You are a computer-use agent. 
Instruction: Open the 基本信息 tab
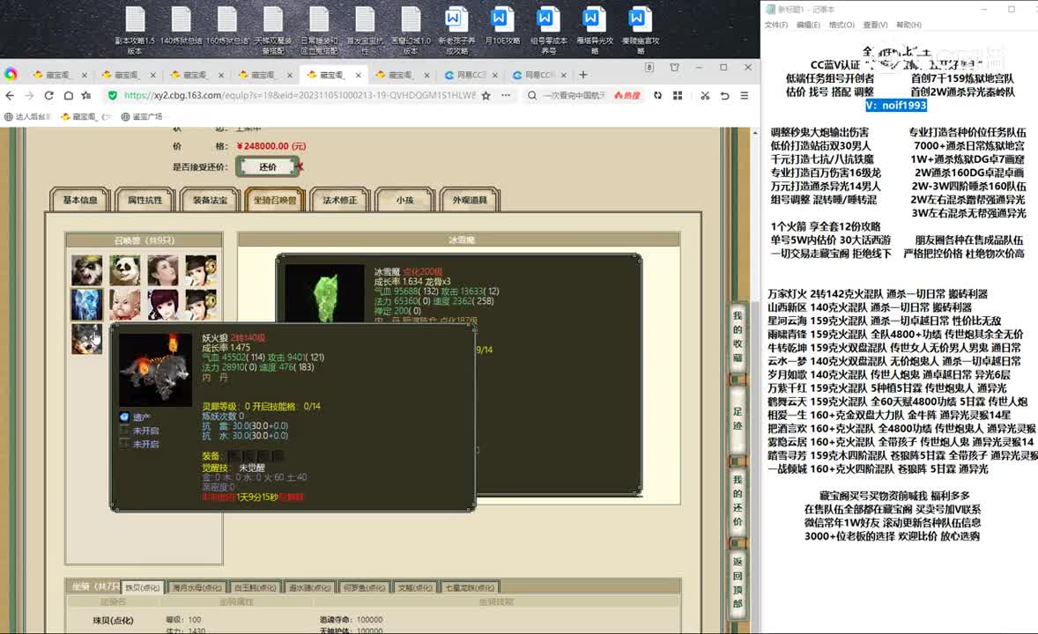pos(80,200)
